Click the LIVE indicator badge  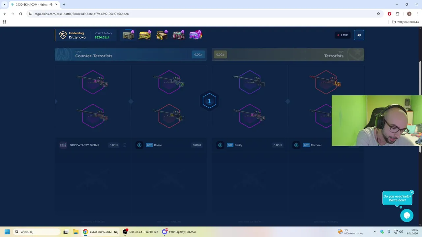tap(343, 35)
